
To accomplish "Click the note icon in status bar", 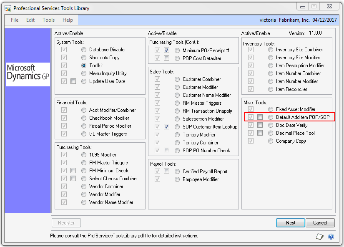I will click(319, 236).
